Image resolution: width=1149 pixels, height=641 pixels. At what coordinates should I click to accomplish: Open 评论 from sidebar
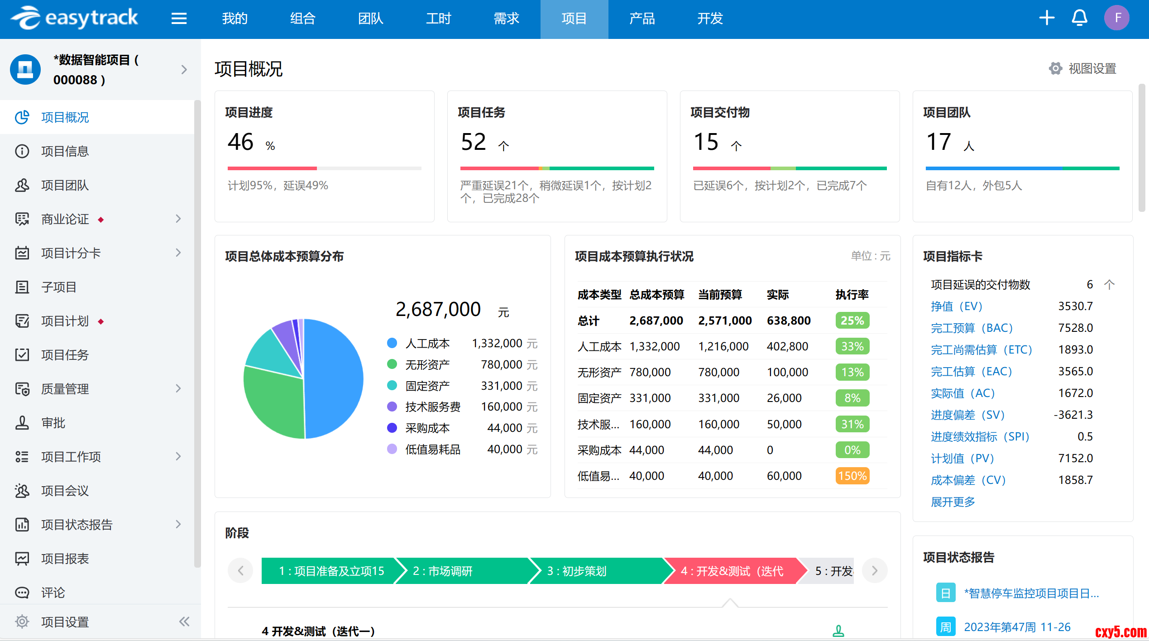[53, 593]
